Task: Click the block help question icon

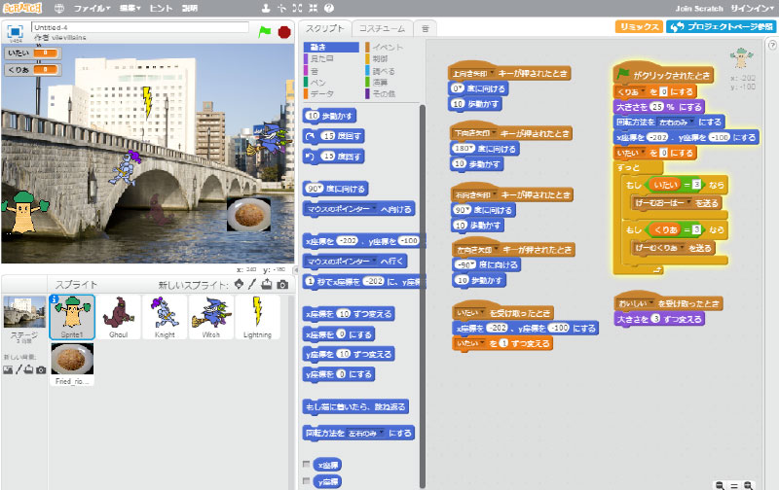Action: click(x=329, y=8)
